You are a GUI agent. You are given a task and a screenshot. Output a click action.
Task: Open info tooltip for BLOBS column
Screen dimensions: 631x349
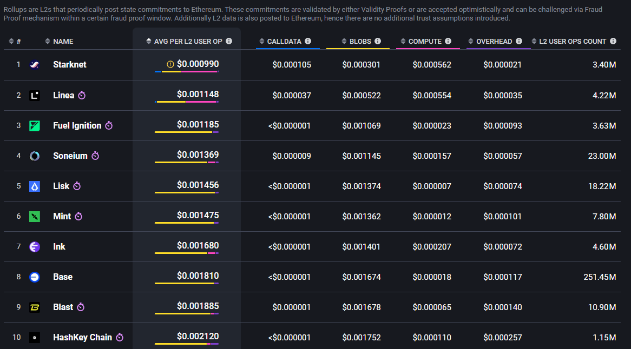[378, 41]
